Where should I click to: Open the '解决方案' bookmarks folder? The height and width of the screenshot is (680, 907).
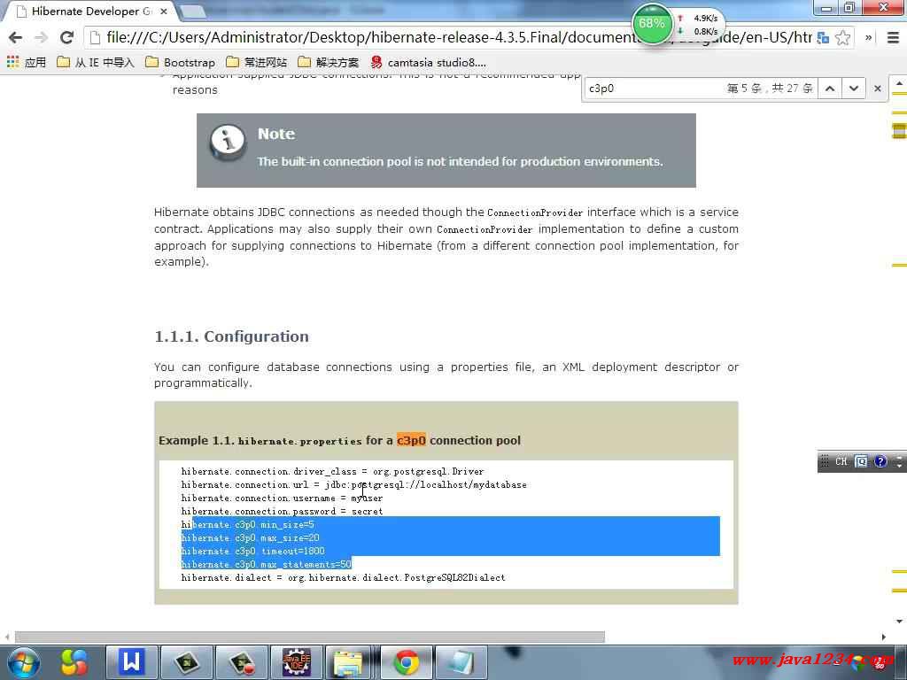[328, 62]
